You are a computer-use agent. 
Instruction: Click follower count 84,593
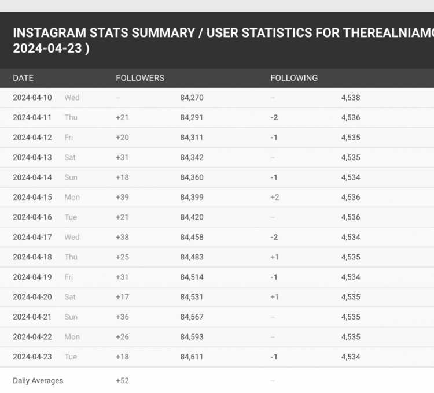pyautogui.click(x=192, y=336)
